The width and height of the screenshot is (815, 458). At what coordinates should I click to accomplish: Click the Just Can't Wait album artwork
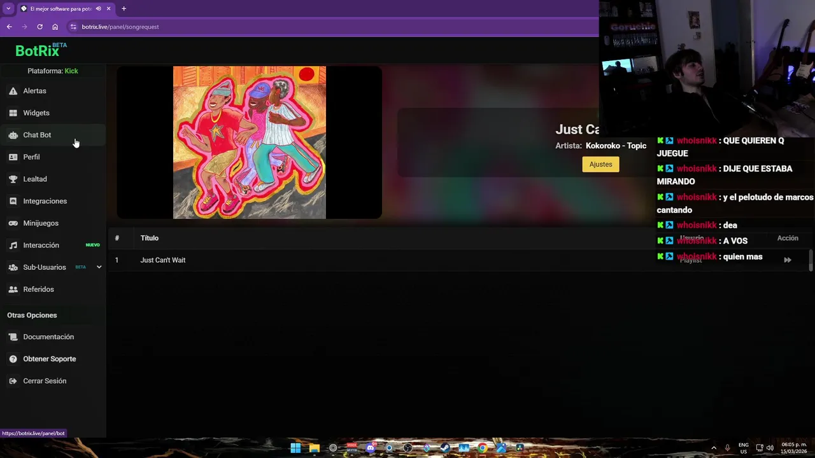(x=250, y=142)
